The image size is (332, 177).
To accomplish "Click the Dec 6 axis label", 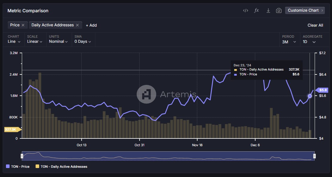I will tap(255, 145).
